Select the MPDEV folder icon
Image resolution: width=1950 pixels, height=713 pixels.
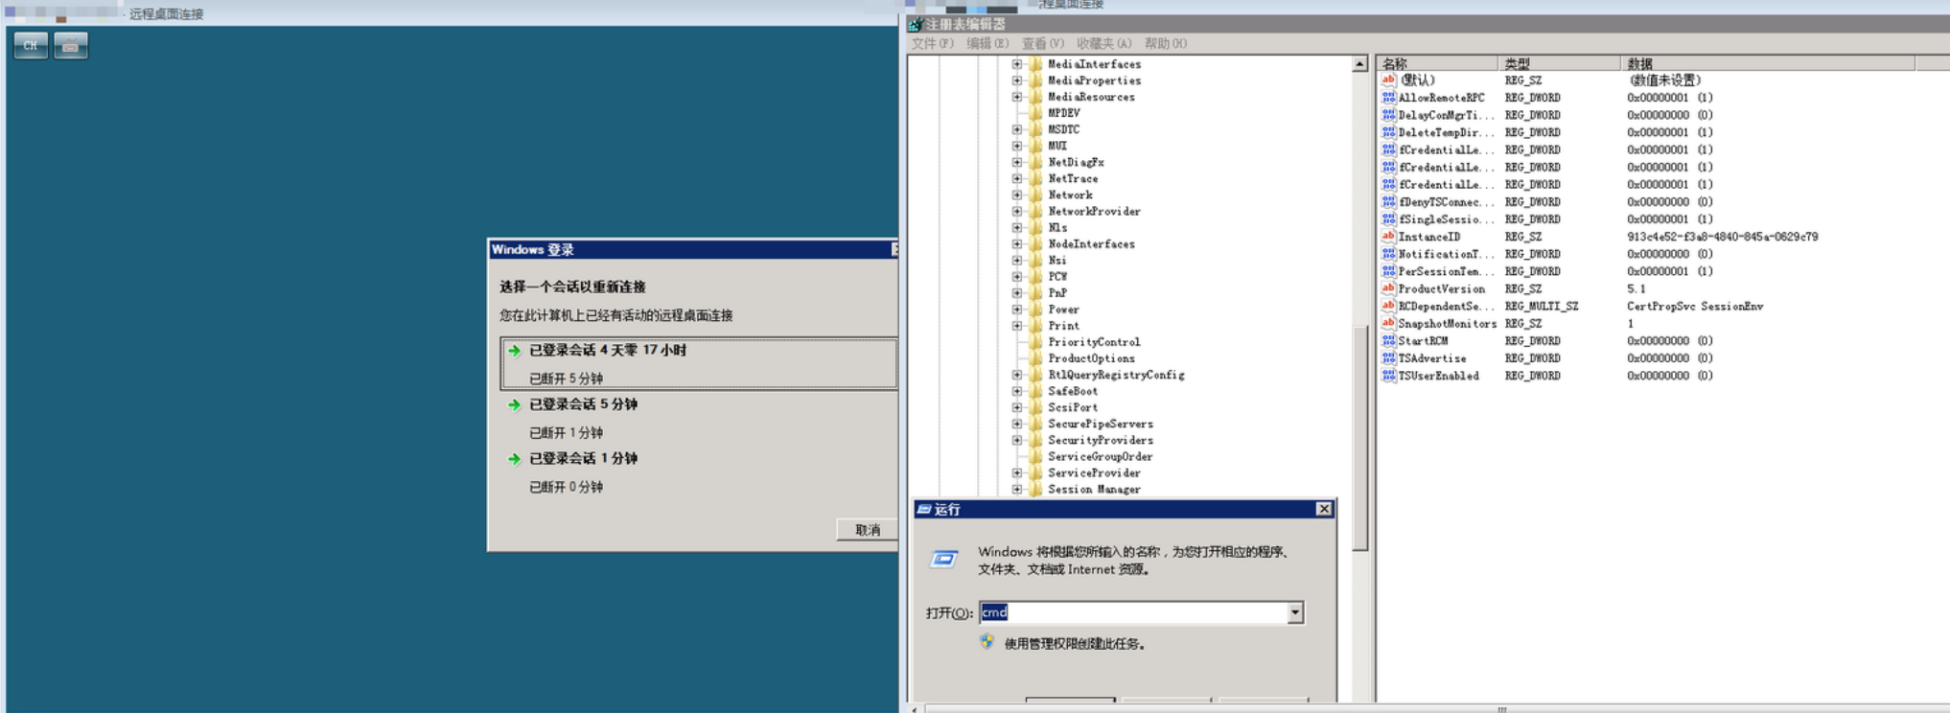(1035, 113)
